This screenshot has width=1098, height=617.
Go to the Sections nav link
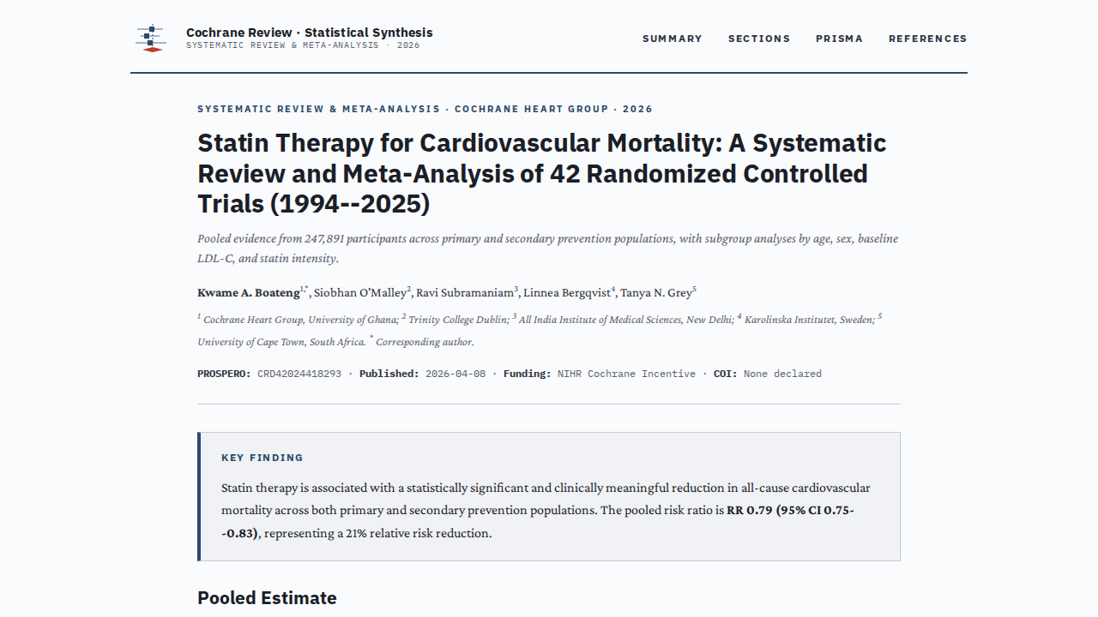pyautogui.click(x=759, y=39)
